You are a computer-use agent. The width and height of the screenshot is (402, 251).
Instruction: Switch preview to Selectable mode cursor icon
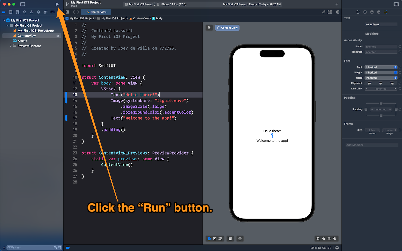215,239
